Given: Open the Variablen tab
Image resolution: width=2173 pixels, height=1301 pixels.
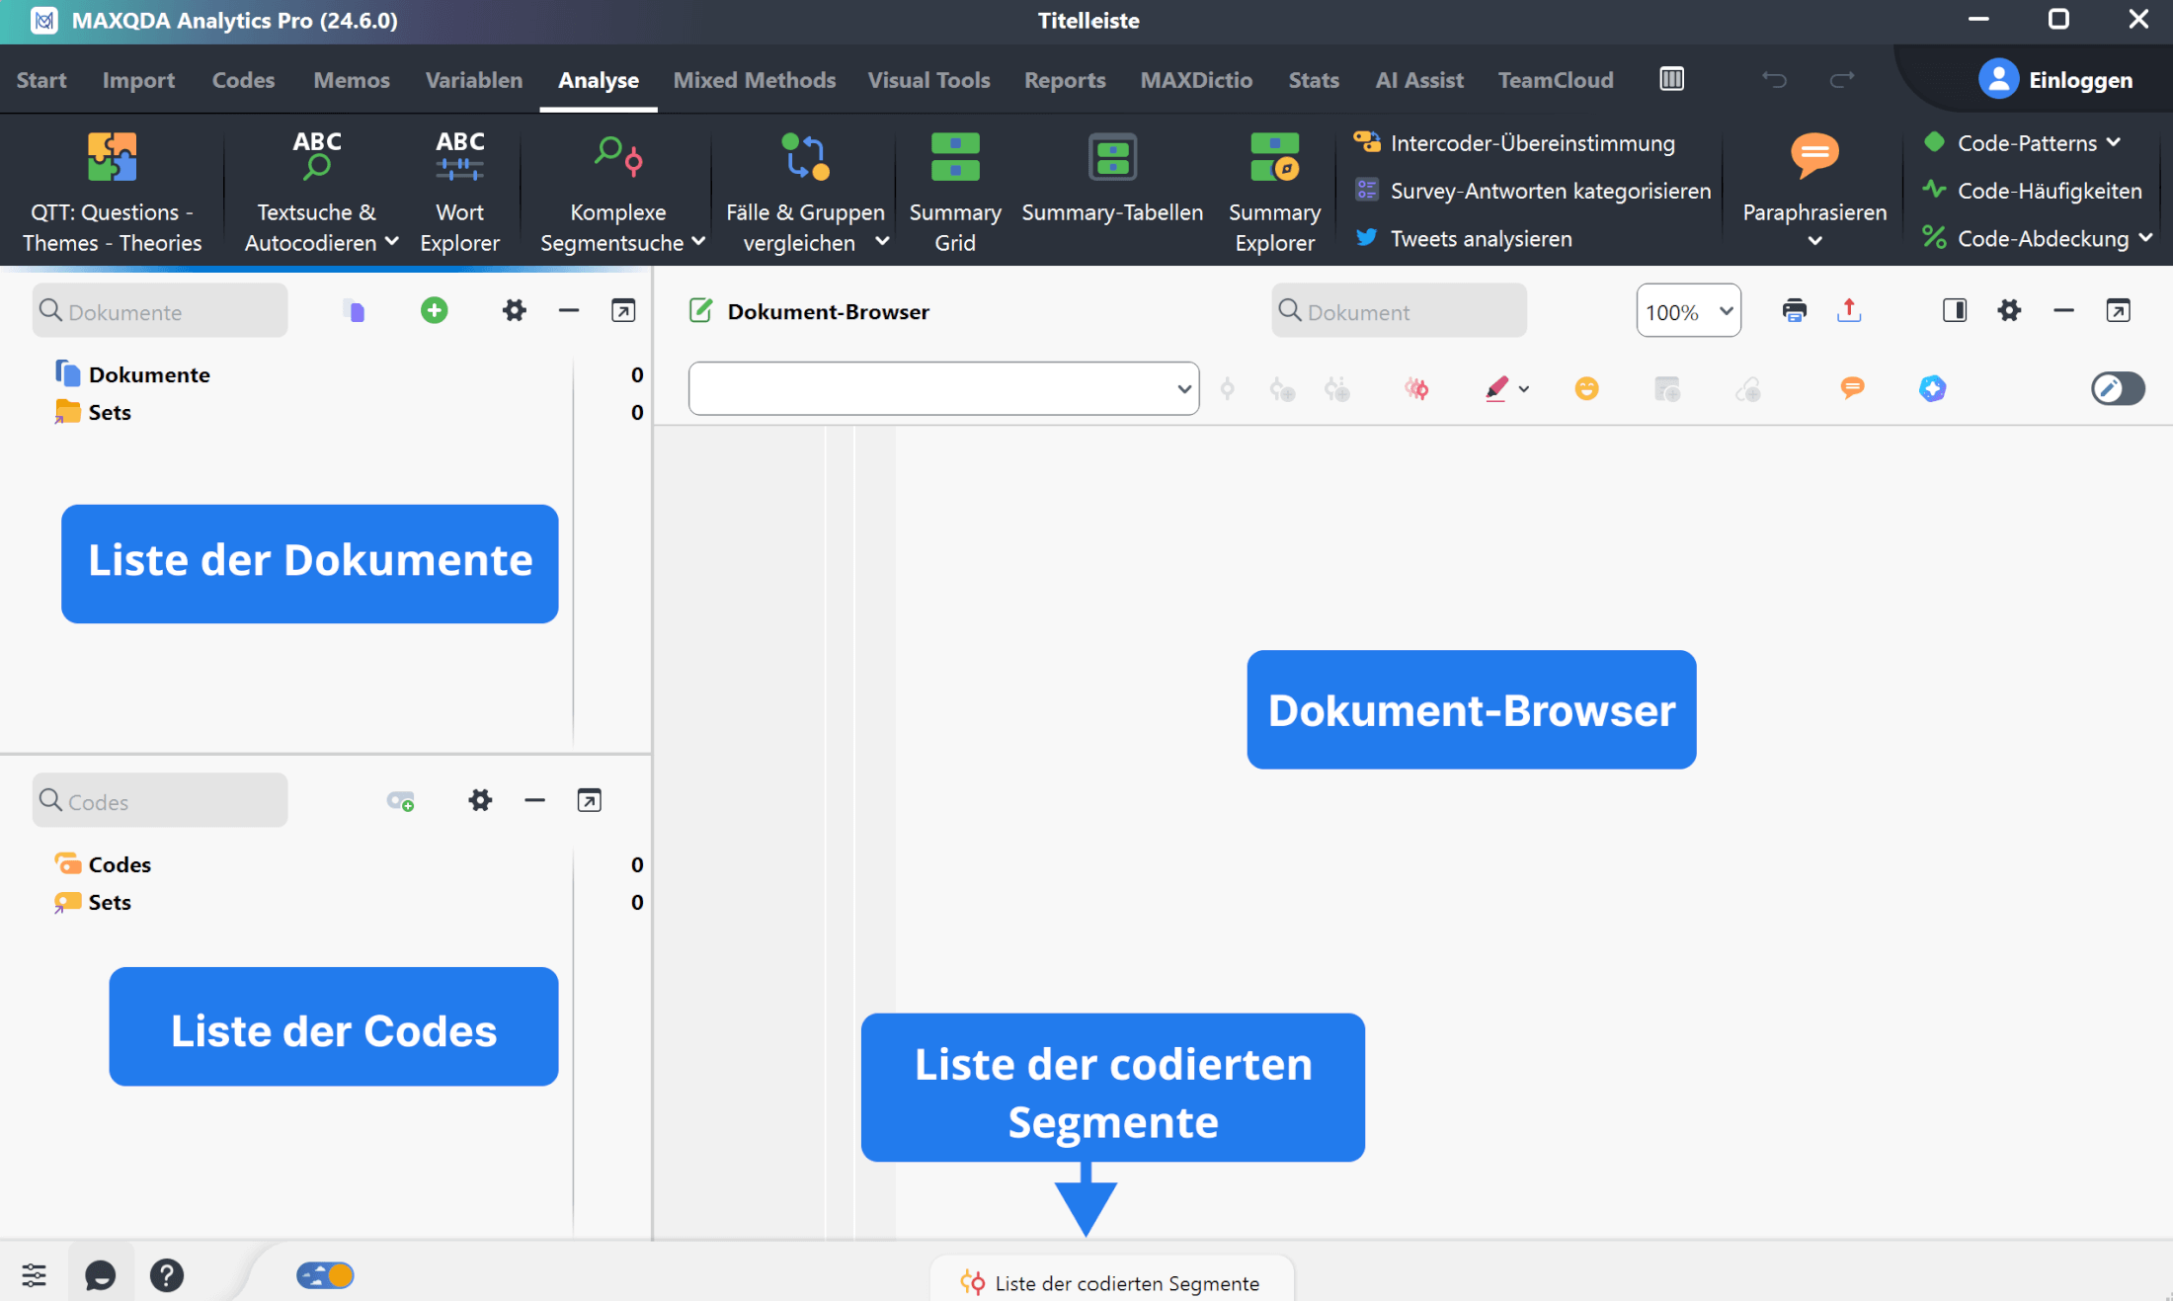Looking at the screenshot, I should coord(474,80).
